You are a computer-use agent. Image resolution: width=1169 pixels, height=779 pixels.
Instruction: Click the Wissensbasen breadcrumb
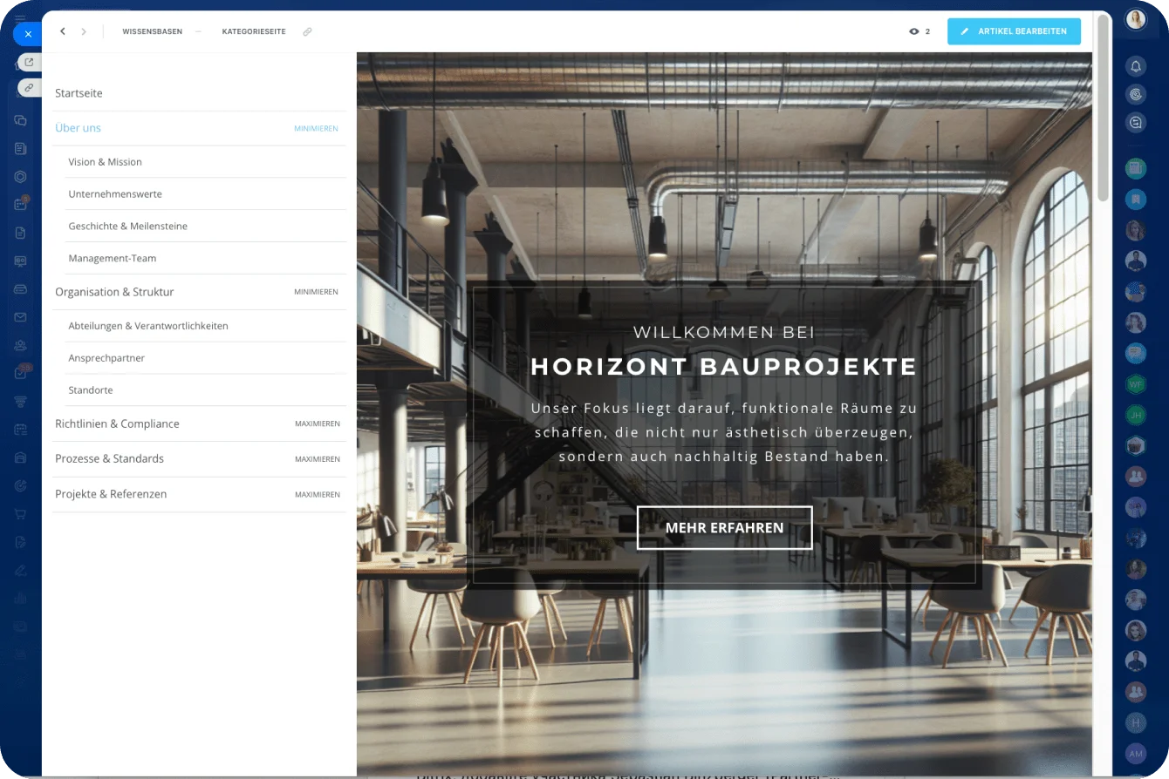click(152, 31)
